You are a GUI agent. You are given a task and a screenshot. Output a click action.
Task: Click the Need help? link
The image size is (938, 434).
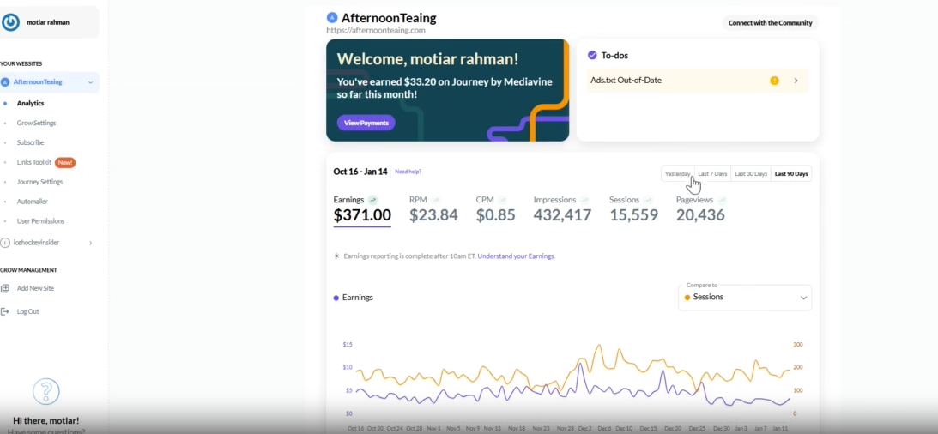pos(408,172)
